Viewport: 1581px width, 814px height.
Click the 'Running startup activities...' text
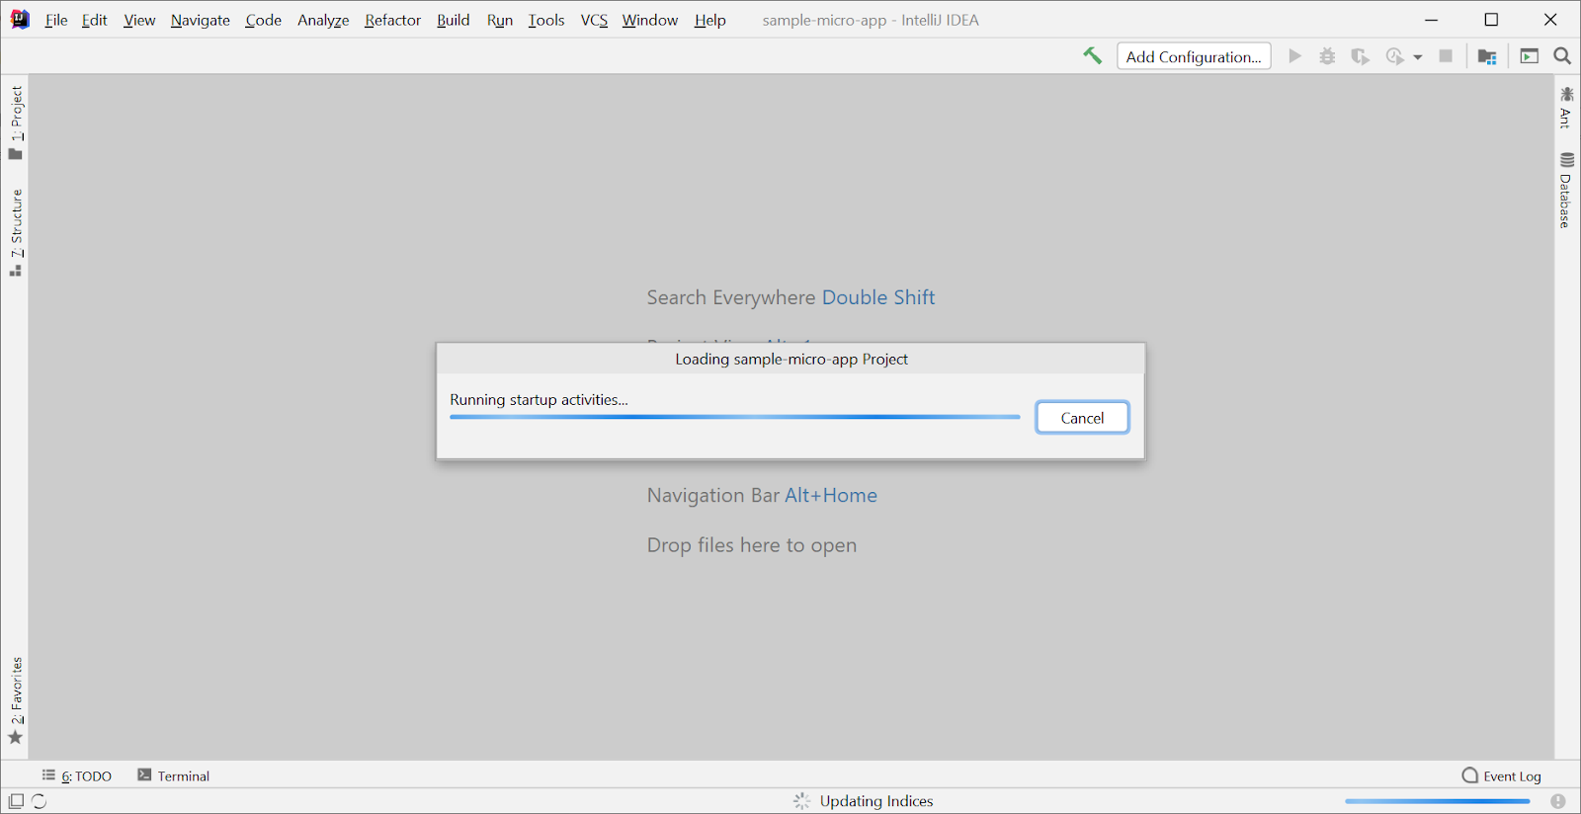pyautogui.click(x=539, y=399)
